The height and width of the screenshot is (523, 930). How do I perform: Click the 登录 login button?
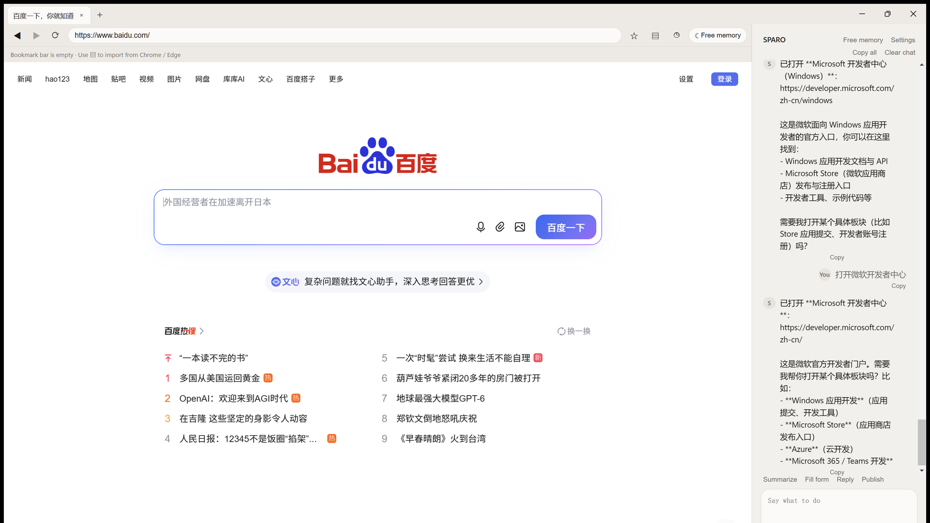point(725,79)
